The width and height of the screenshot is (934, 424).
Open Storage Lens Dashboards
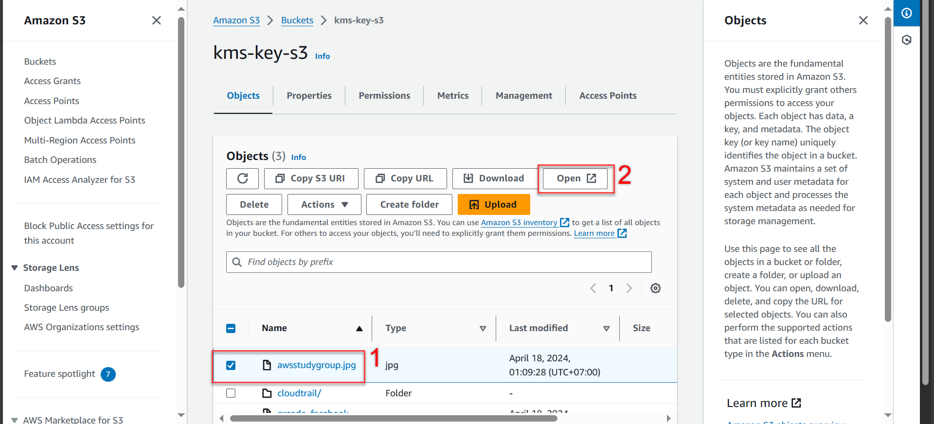[x=49, y=288]
